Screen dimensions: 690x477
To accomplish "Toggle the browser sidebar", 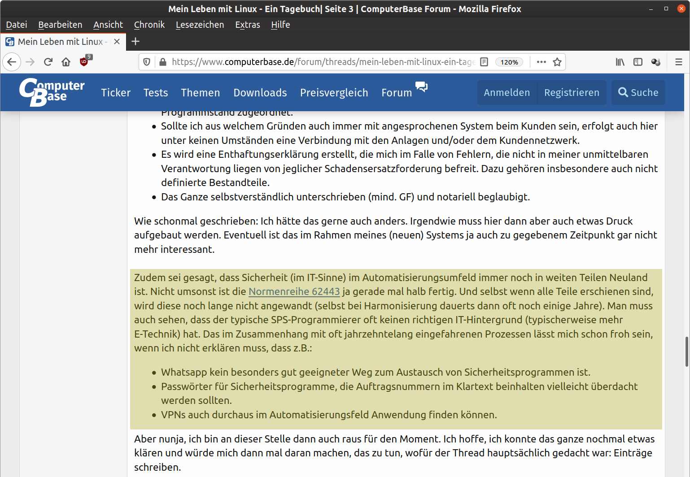I will 638,62.
